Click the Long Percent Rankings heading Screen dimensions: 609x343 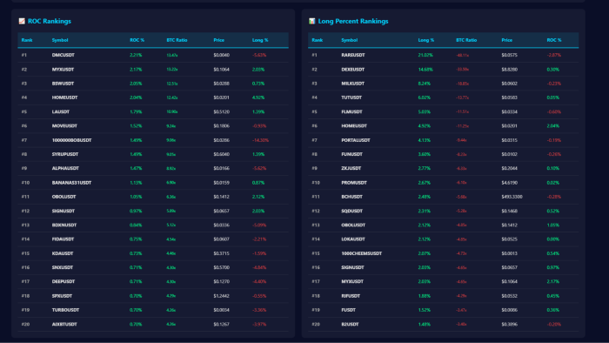coord(353,22)
